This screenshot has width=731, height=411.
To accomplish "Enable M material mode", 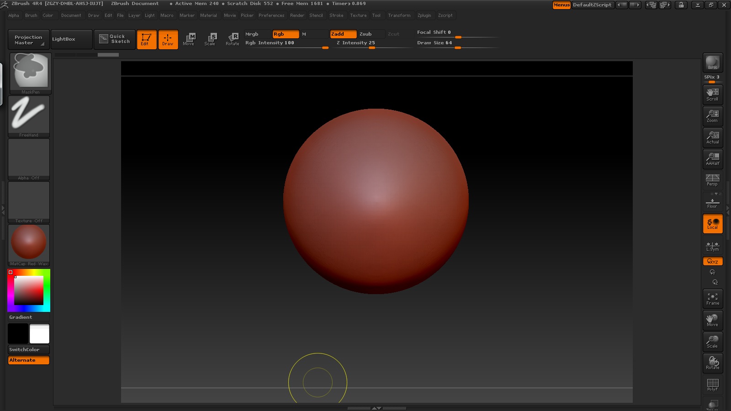I will tap(314, 34).
